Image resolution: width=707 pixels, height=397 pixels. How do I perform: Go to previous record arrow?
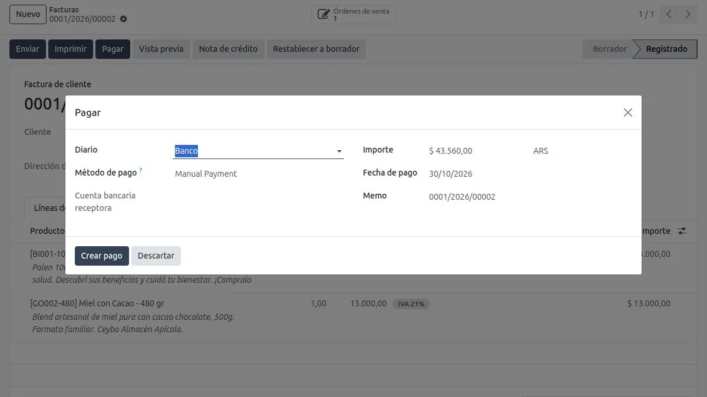click(669, 14)
